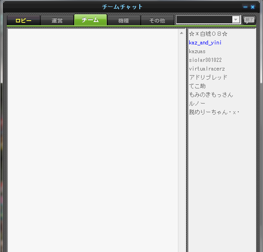
Task: Select member kazuas
Action: [197, 51]
